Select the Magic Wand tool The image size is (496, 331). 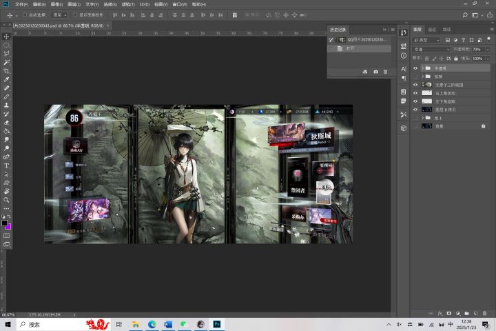6,62
